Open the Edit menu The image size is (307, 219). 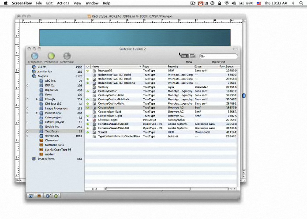coord(49,3)
